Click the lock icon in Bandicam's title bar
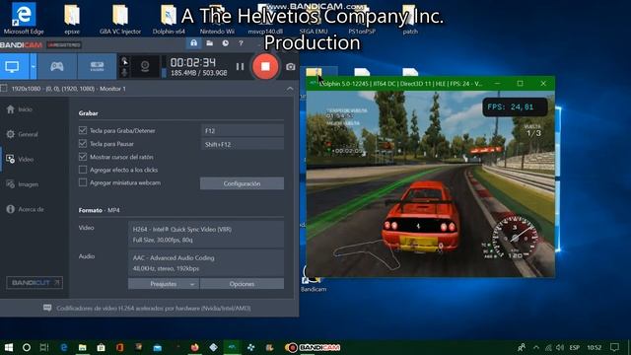The height and width of the screenshot is (355, 631). pyautogui.click(x=193, y=43)
